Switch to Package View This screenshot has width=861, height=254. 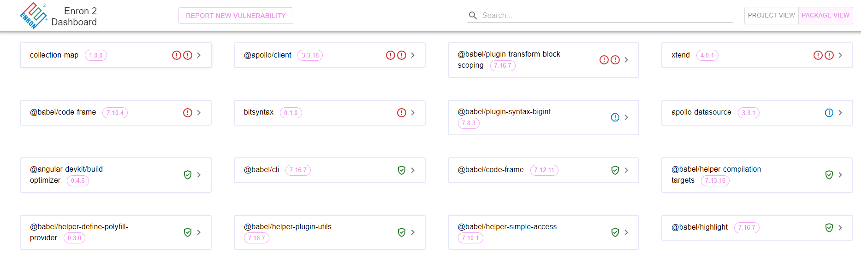825,16
